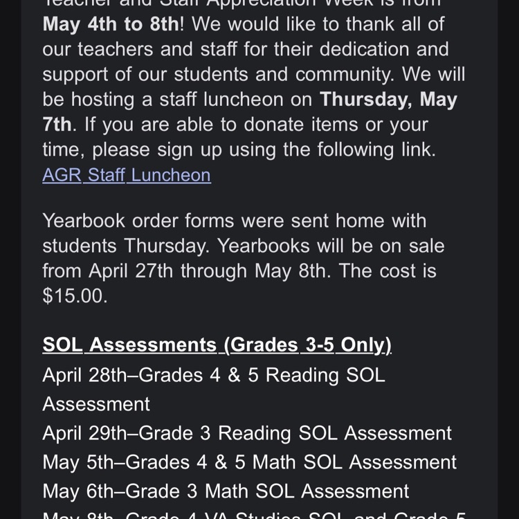
Task: Click the April 29th Grade 3 Reading SOL line
Action: pos(247,434)
